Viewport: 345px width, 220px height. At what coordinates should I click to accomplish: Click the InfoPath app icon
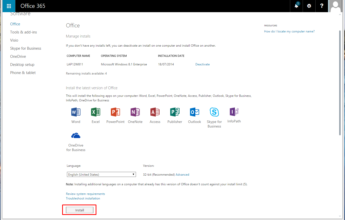coord(234,112)
